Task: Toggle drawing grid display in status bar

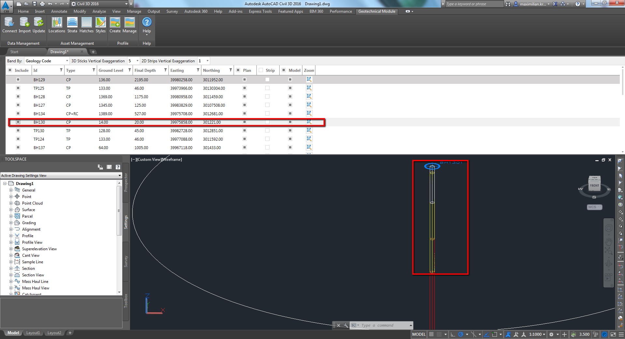Action: pyautogui.click(x=431, y=334)
